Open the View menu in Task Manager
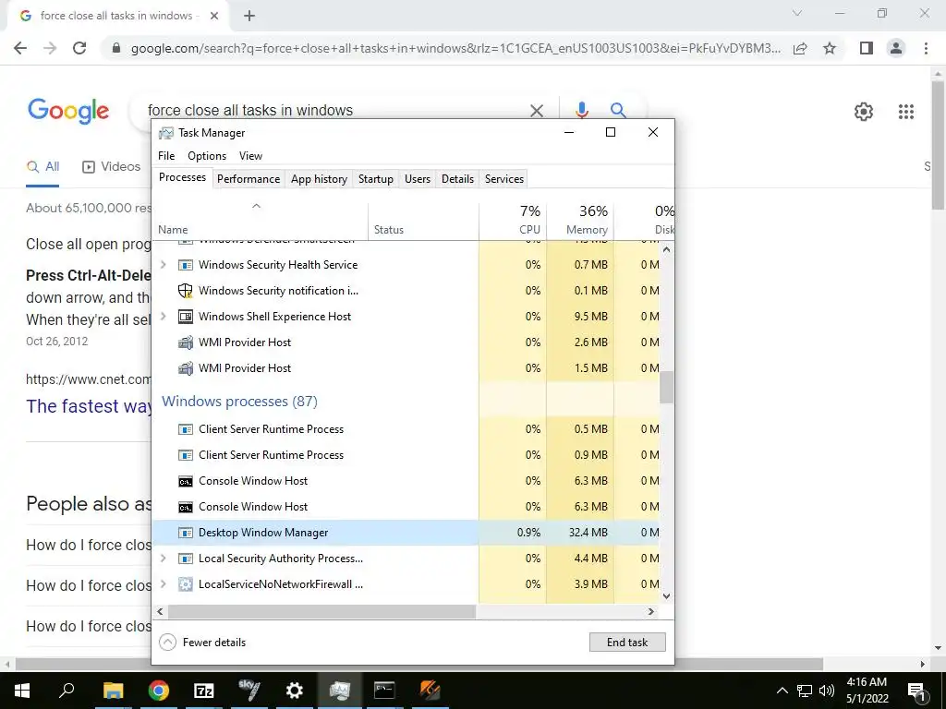946x709 pixels. click(x=250, y=155)
